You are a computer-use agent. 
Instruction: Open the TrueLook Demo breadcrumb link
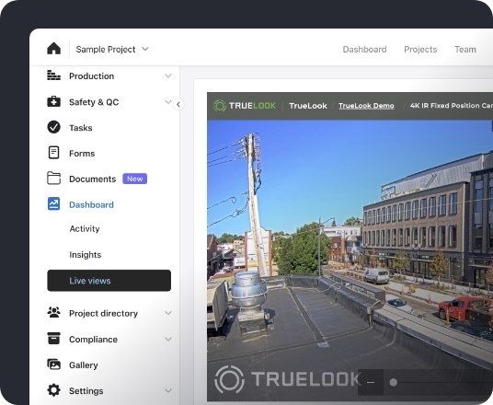tap(366, 106)
